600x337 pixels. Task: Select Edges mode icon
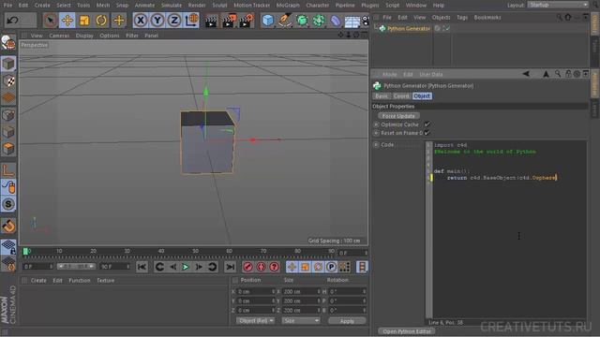coord(8,132)
